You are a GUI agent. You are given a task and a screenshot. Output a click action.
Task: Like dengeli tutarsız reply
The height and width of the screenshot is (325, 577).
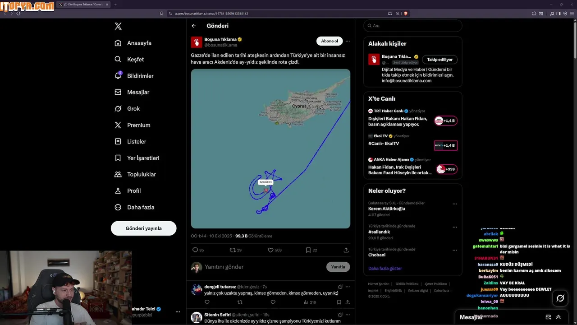(x=273, y=302)
